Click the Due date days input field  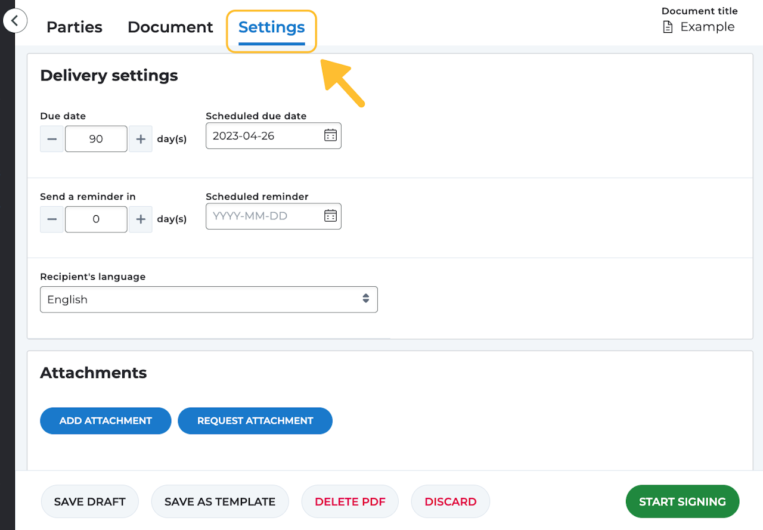96,139
